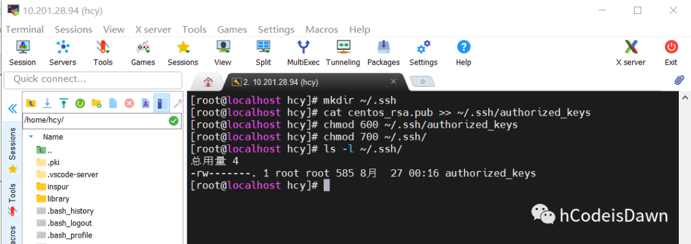Viewport: 691px width, 244px height.
Task: Click the rename text icon in SFTP toolbar
Action: click(145, 103)
